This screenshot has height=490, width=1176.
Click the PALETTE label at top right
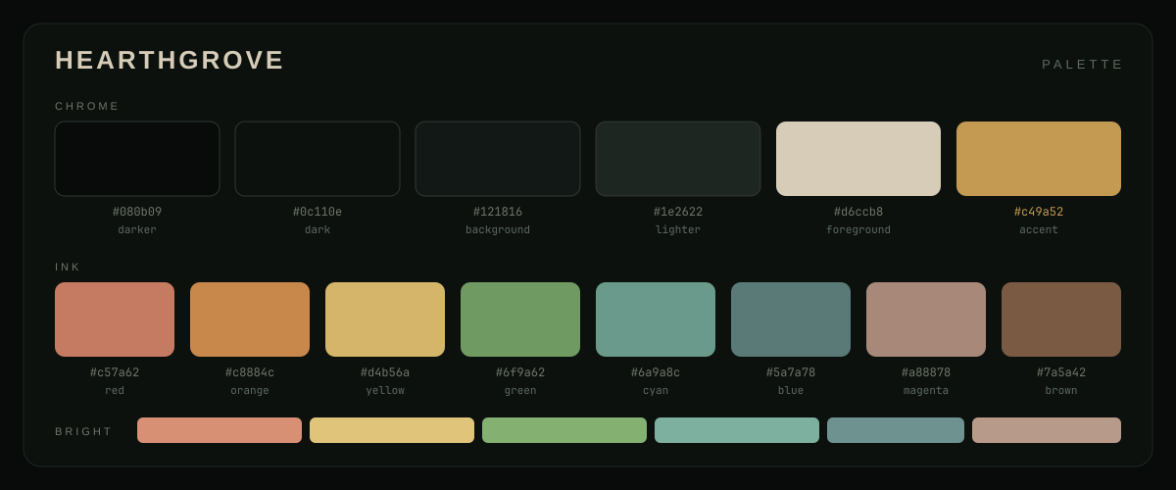(x=1083, y=64)
